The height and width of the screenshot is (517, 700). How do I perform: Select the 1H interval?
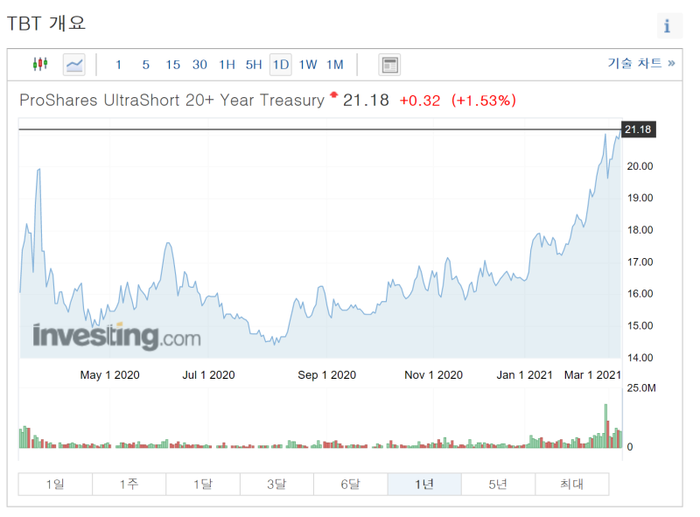[x=227, y=65]
